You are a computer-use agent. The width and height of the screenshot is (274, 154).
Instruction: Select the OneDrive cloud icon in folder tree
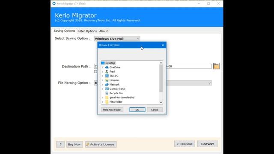[107, 67]
